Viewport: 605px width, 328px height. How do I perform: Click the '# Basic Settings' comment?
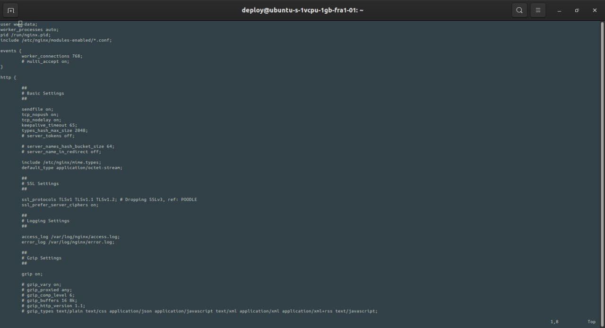click(x=43, y=93)
